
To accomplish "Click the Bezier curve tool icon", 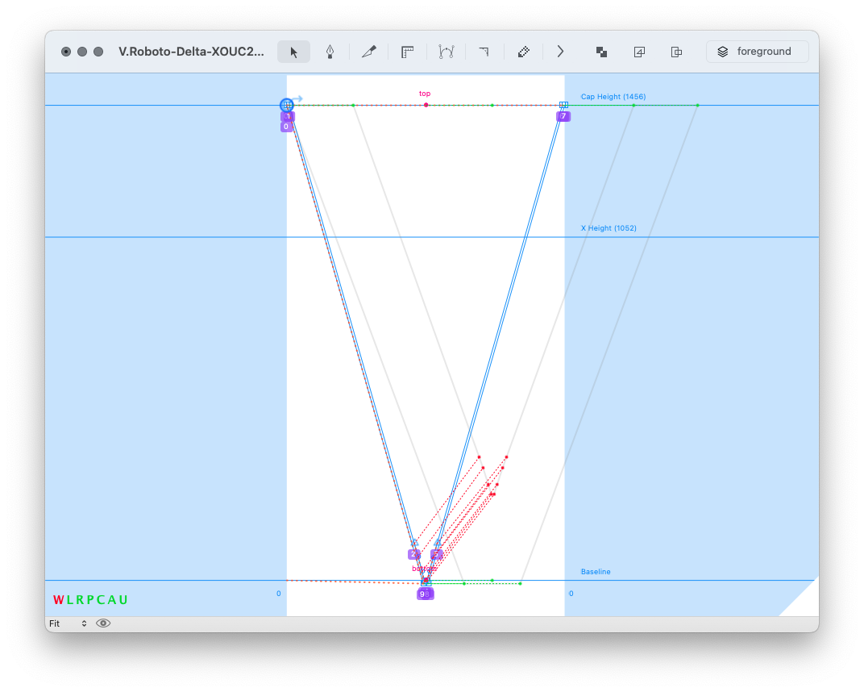I will tap(446, 52).
